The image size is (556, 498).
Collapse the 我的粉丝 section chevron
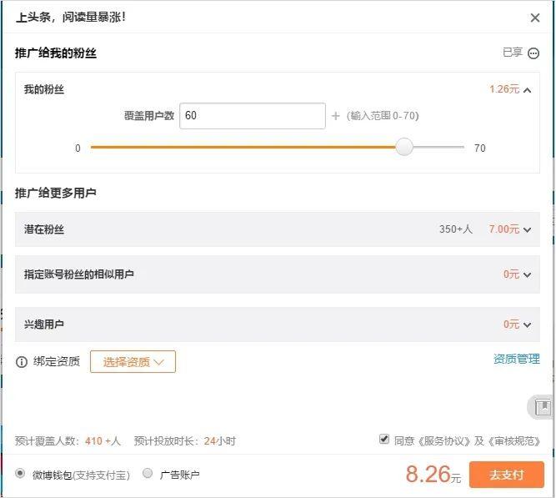point(527,90)
